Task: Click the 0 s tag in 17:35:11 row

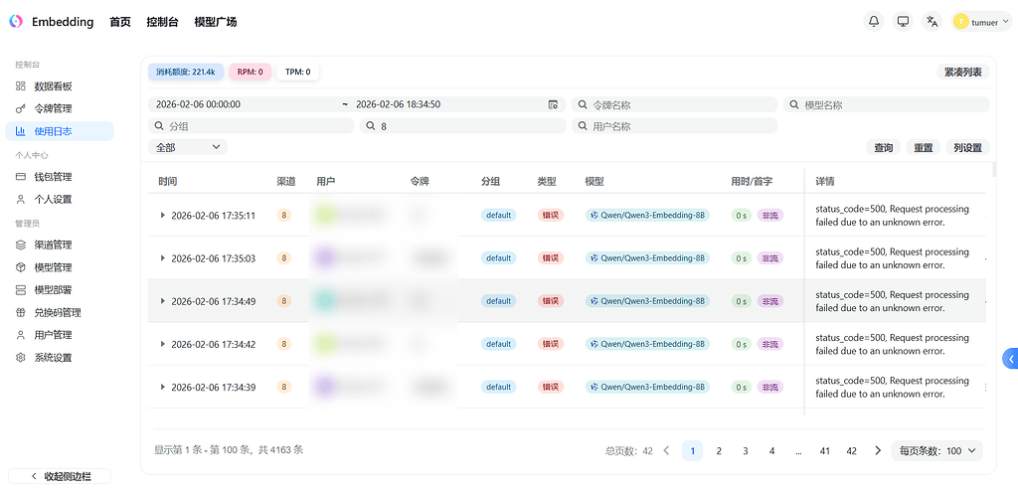Action: [x=741, y=215]
